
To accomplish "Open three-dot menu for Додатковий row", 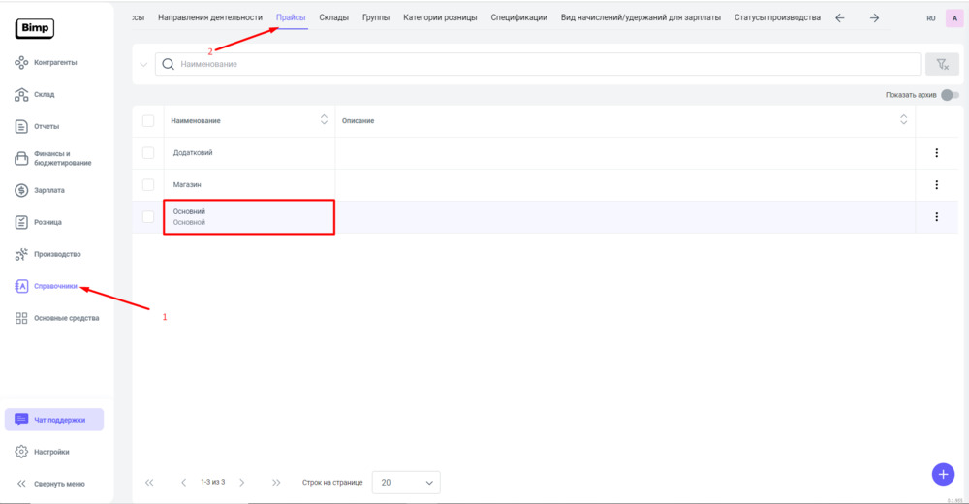I will pos(936,153).
